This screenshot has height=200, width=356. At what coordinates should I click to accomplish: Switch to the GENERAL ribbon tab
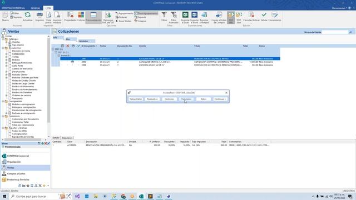(36, 8)
